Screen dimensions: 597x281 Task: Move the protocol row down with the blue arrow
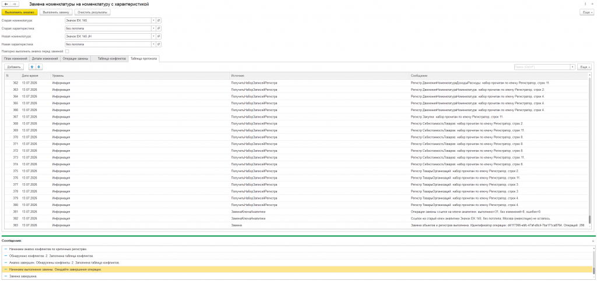coord(39,67)
